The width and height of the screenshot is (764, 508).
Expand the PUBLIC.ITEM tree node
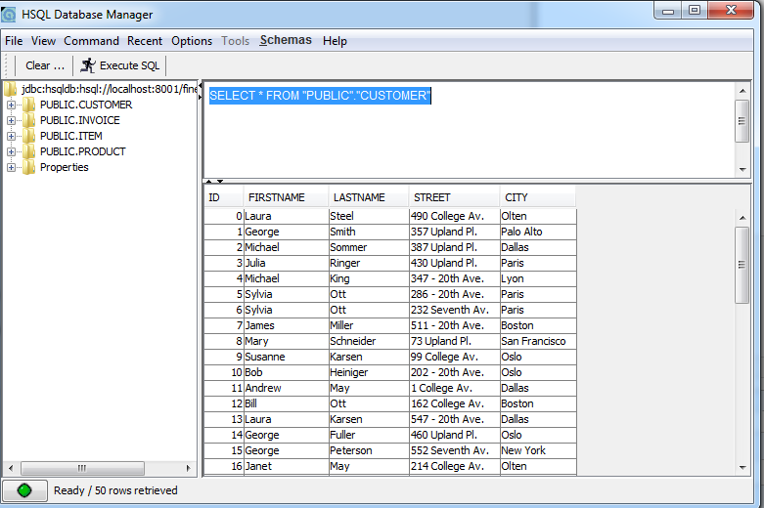coord(11,136)
